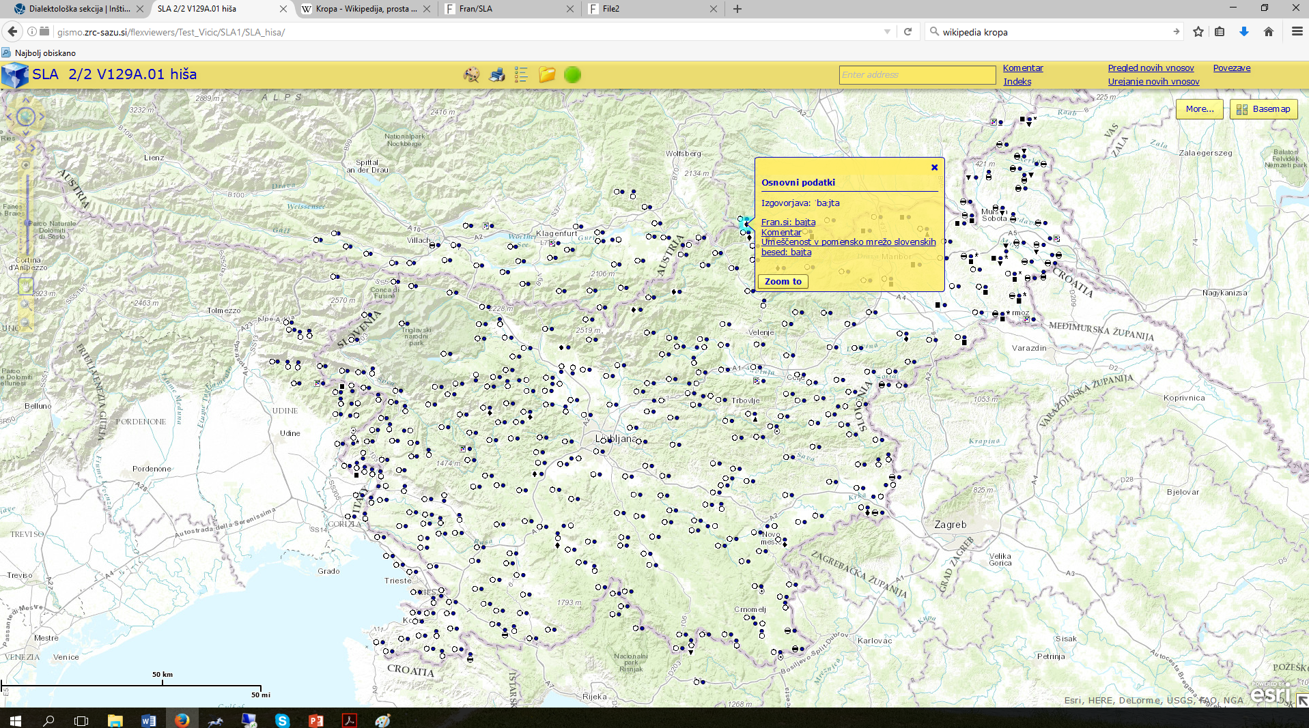Open Umeščenost v pomensko mrežo link

click(x=849, y=247)
